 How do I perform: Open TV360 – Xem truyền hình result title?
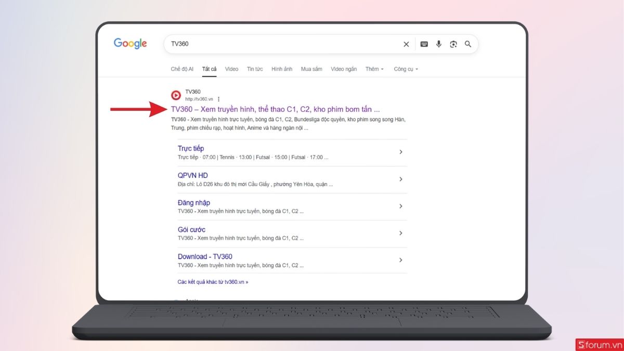click(275, 110)
